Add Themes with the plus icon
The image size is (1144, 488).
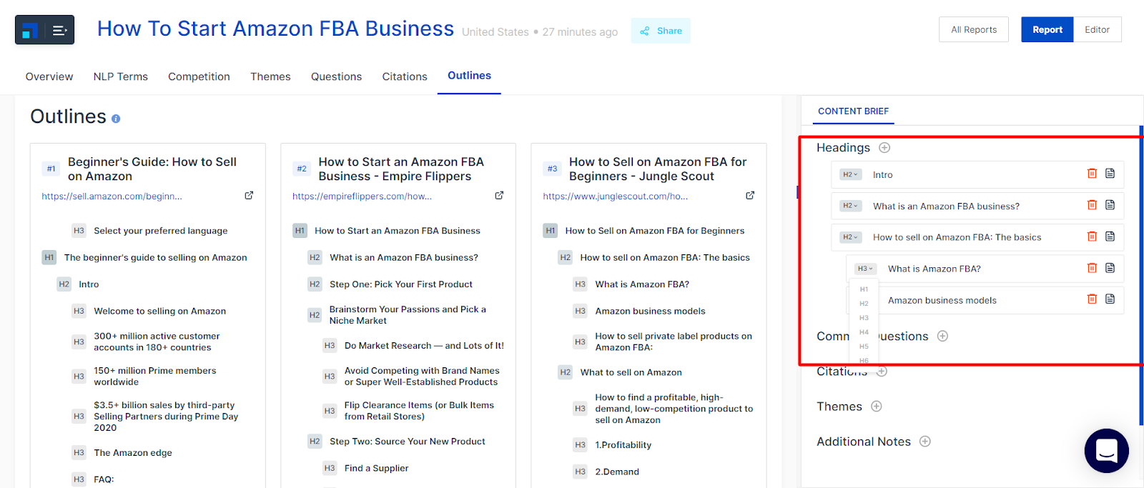click(x=877, y=407)
